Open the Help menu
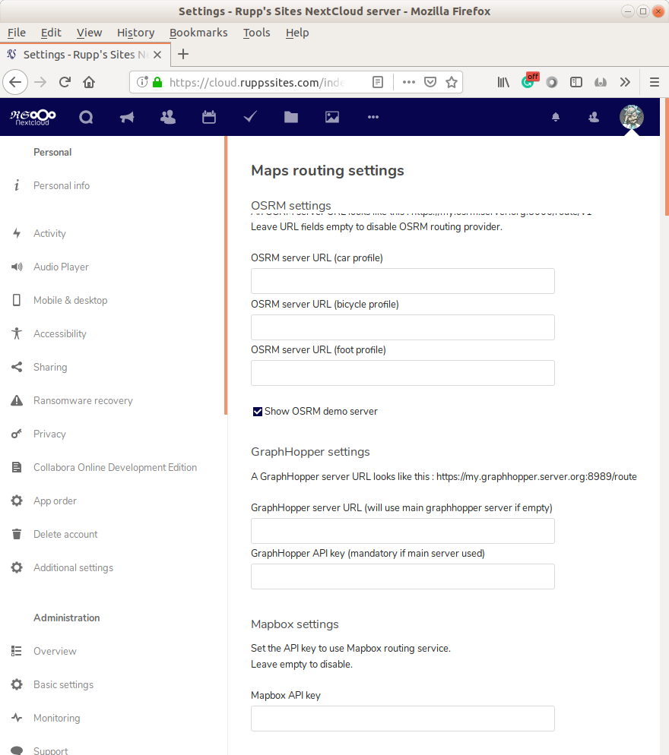 click(x=297, y=32)
